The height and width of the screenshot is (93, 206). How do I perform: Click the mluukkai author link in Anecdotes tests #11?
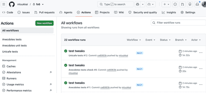126,88
